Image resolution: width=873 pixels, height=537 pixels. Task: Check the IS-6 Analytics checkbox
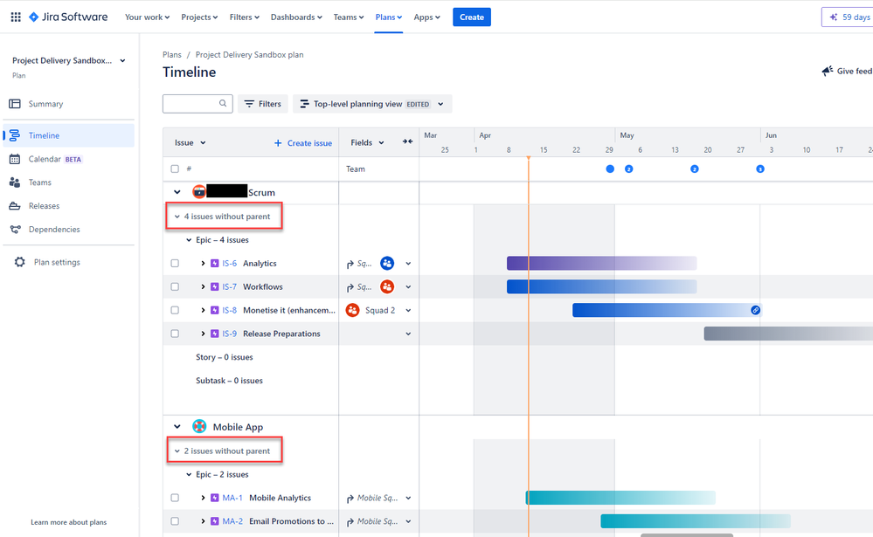175,263
